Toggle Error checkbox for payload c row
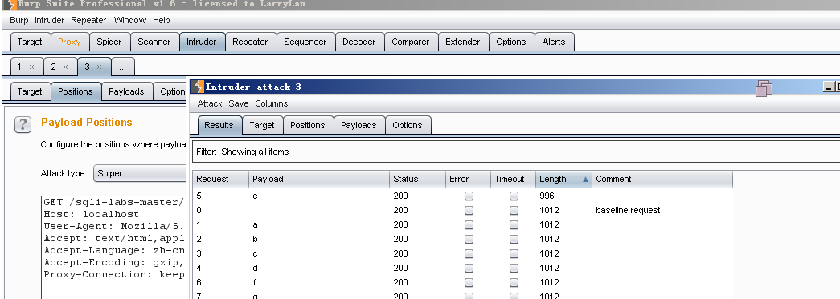The width and height of the screenshot is (840, 299). [x=469, y=253]
